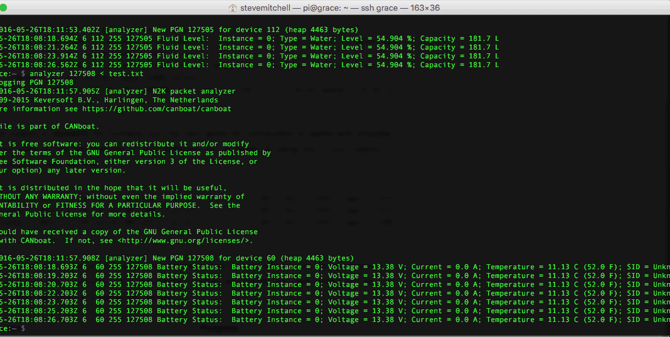This screenshot has width=670, height=337.
Task: Click the 'ogging PGN 127508' line
Action: [x=37, y=82]
